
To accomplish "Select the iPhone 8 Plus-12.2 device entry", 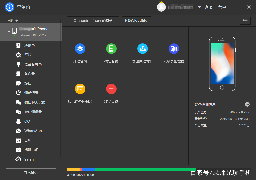I will (x=31, y=32).
